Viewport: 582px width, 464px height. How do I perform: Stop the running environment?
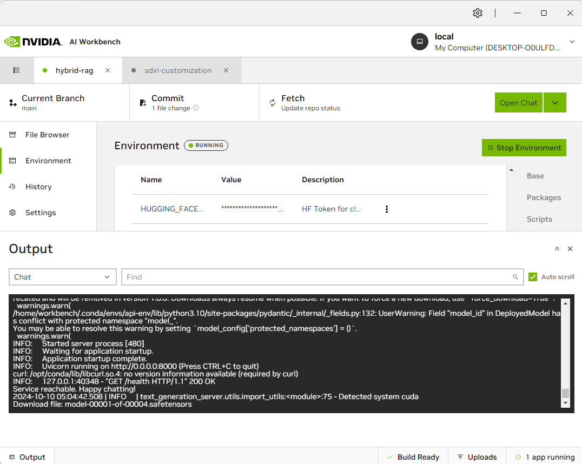524,148
